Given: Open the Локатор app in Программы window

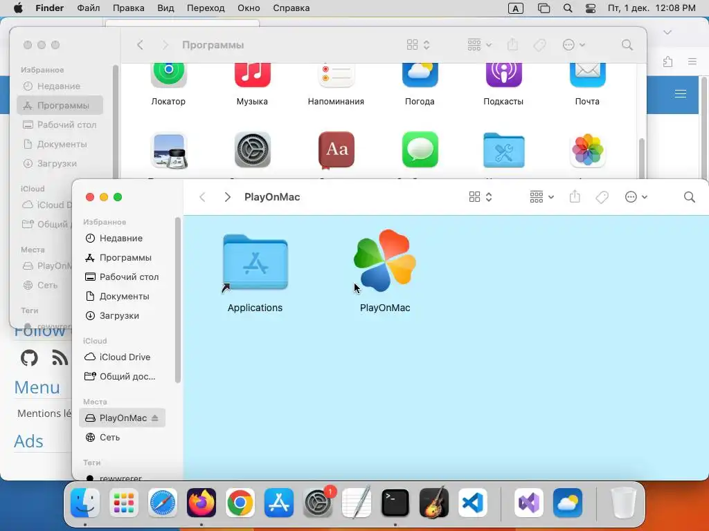Looking at the screenshot, I should pos(169,75).
